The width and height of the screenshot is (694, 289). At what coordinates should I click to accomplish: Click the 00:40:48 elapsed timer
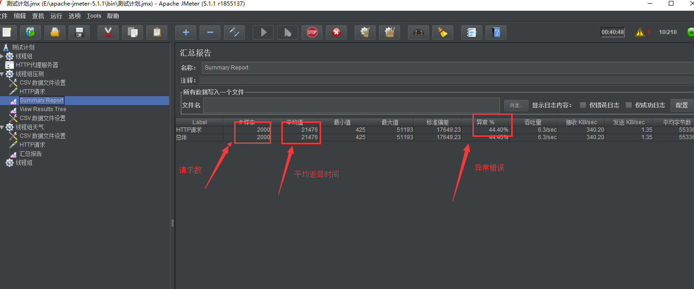click(x=613, y=32)
